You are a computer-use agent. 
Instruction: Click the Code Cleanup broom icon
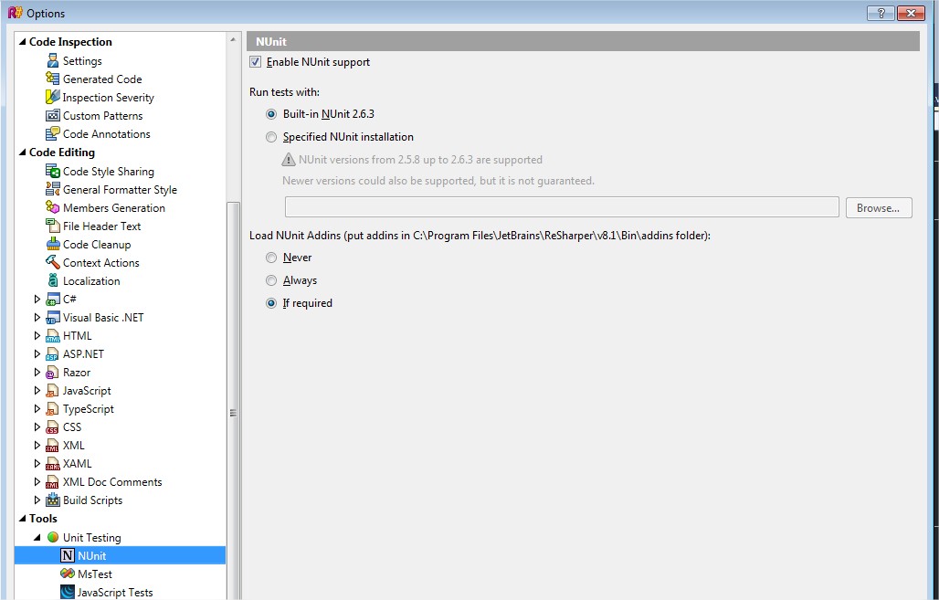(x=53, y=245)
